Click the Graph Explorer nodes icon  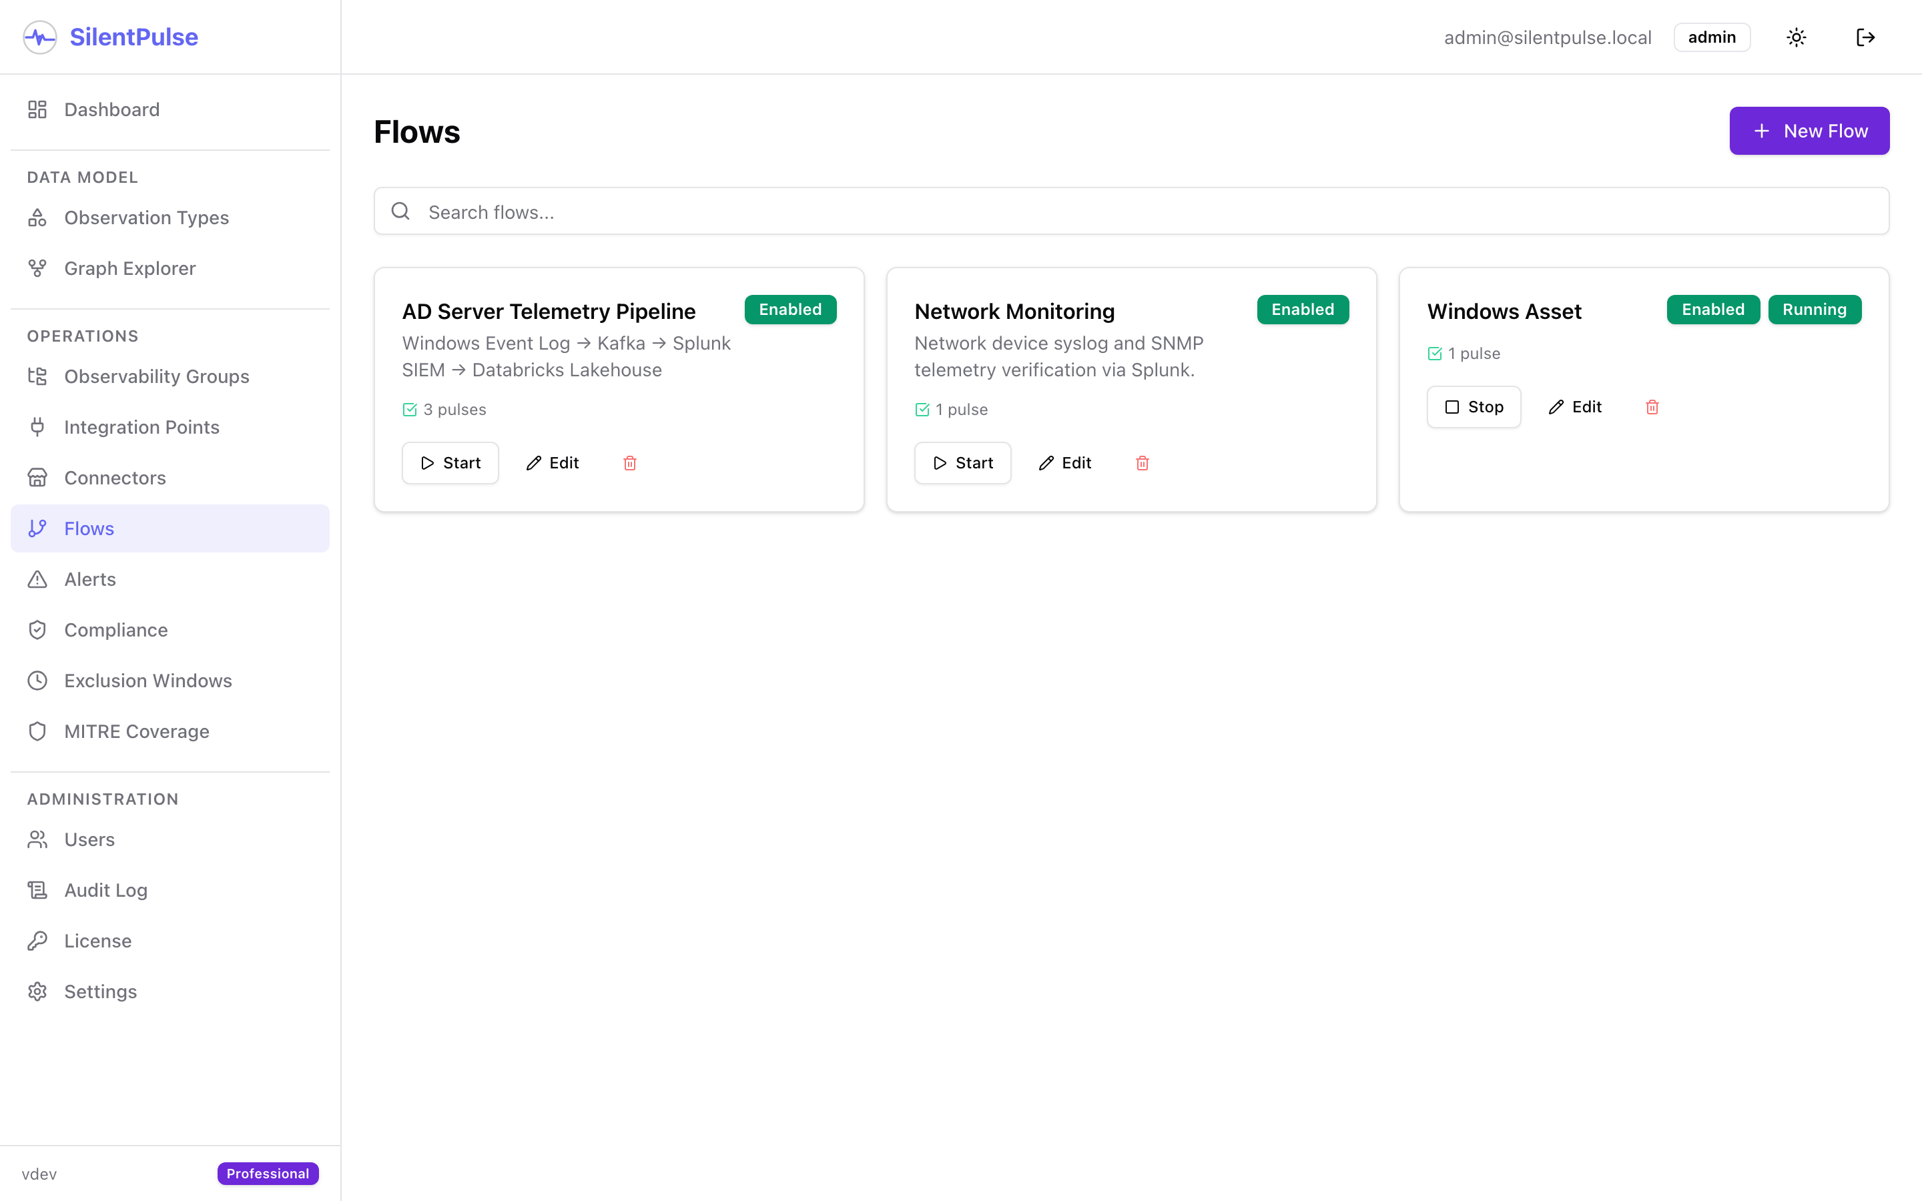pyautogui.click(x=37, y=268)
